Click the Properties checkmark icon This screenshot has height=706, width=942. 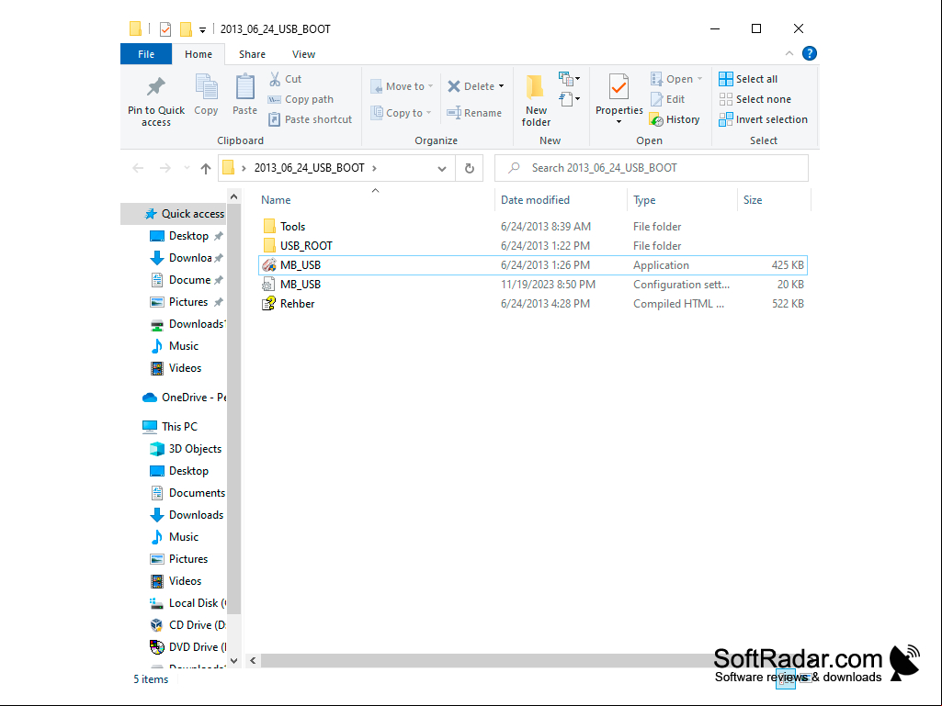pos(619,87)
